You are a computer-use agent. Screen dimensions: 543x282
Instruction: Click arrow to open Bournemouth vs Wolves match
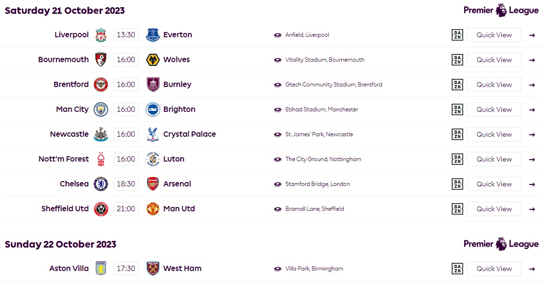click(x=532, y=60)
